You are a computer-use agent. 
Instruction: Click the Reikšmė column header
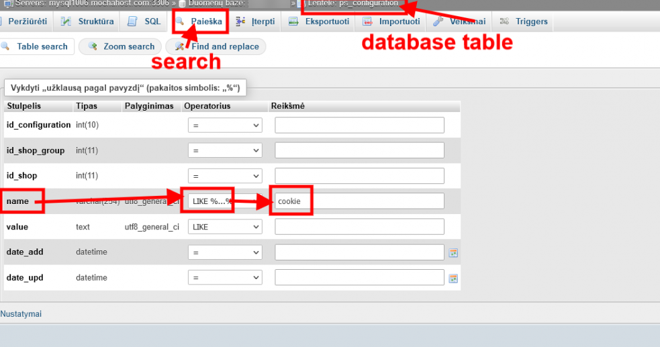tap(288, 106)
